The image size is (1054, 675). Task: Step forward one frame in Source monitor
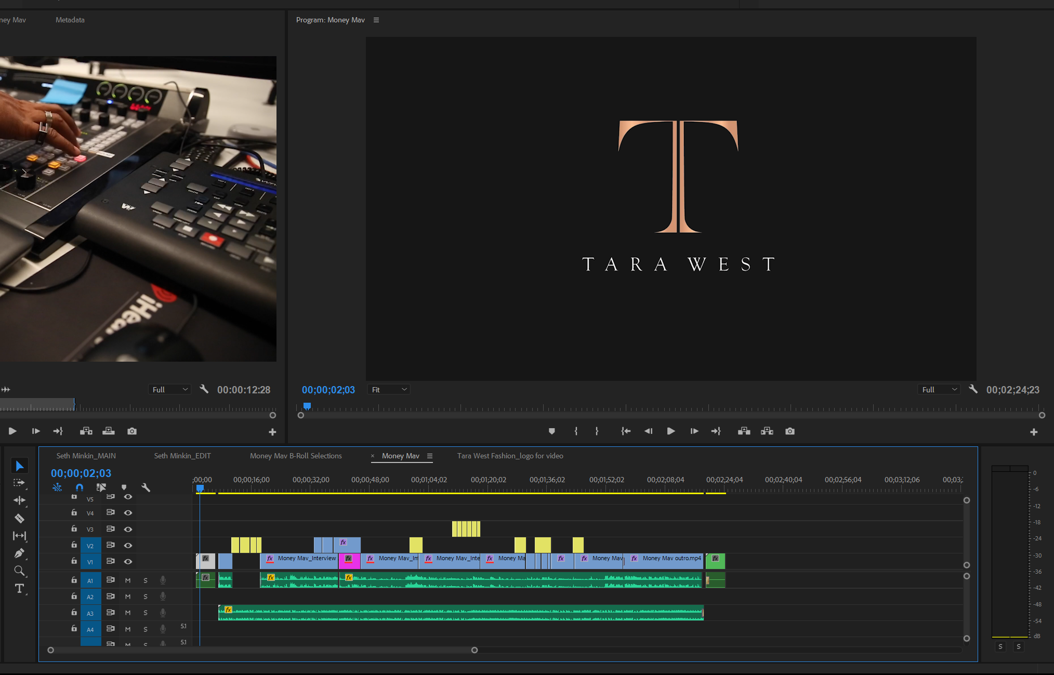[35, 431]
